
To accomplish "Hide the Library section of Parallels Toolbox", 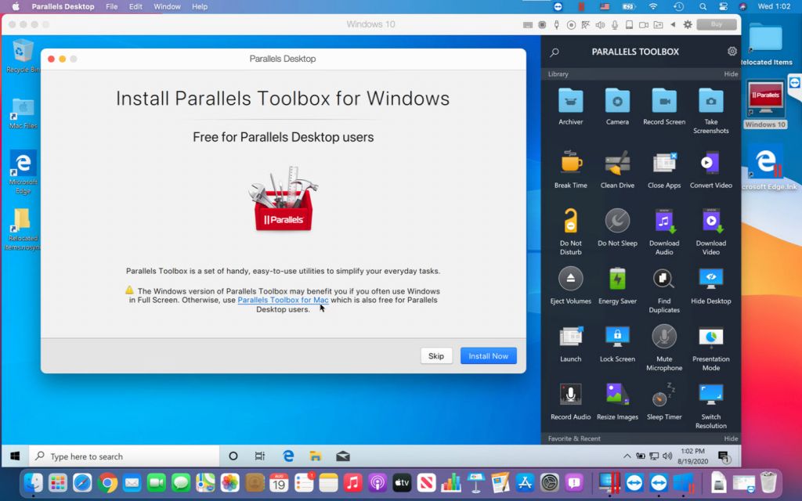I will [x=731, y=74].
